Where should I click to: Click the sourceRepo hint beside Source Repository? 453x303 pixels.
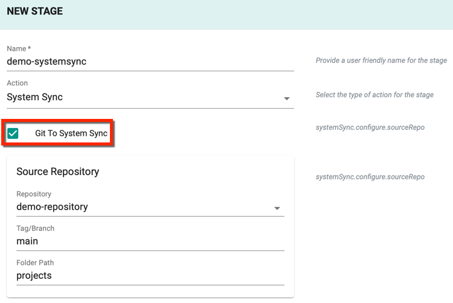370,177
